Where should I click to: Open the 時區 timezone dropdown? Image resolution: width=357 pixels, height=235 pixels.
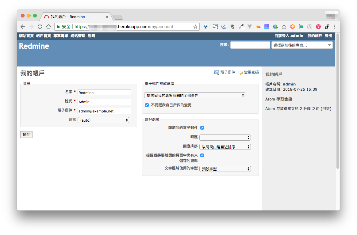coord(225,138)
